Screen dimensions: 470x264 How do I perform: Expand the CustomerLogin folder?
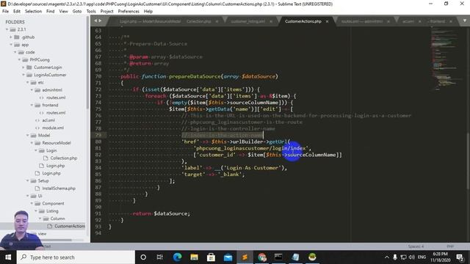(23, 67)
